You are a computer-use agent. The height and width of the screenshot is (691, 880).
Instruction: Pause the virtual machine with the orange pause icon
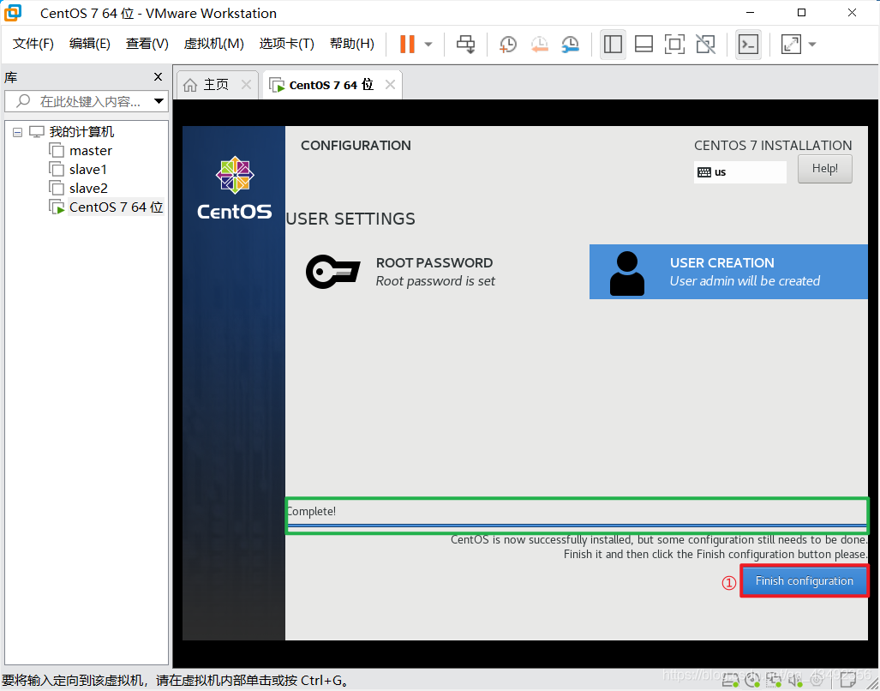407,45
